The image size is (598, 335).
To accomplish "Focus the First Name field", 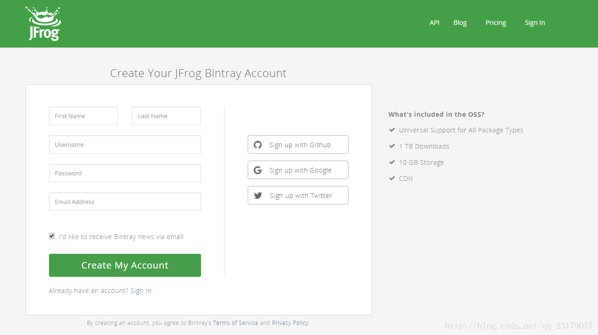I will (83, 116).
